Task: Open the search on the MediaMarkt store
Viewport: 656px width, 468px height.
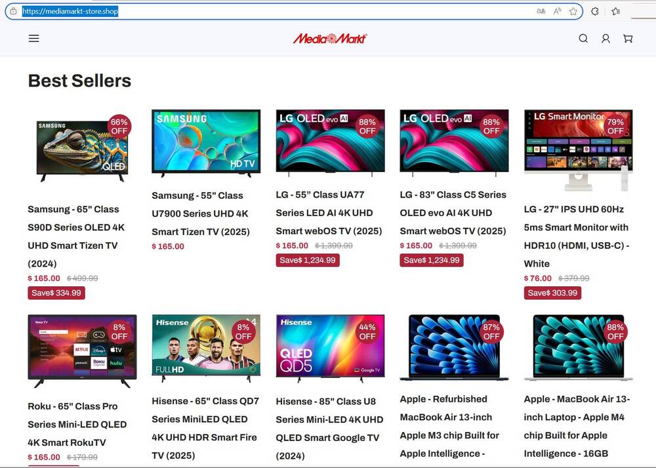Action: (583, 39)
